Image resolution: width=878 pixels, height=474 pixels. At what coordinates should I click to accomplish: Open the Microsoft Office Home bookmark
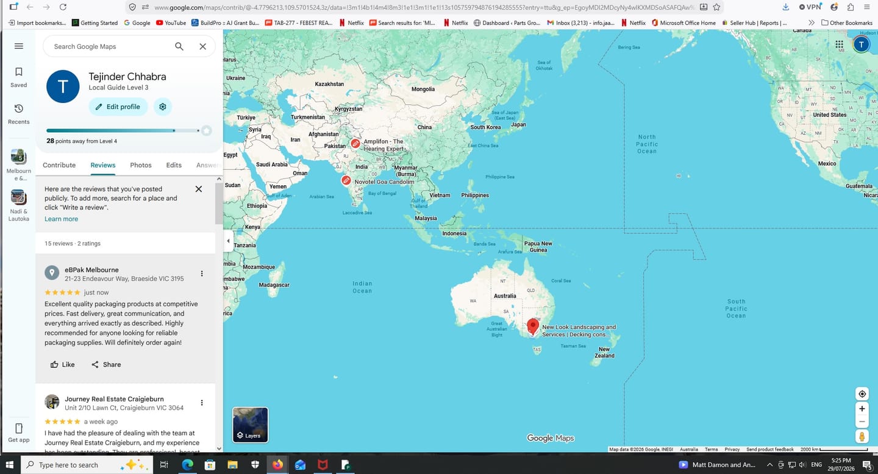click(683, 23)
